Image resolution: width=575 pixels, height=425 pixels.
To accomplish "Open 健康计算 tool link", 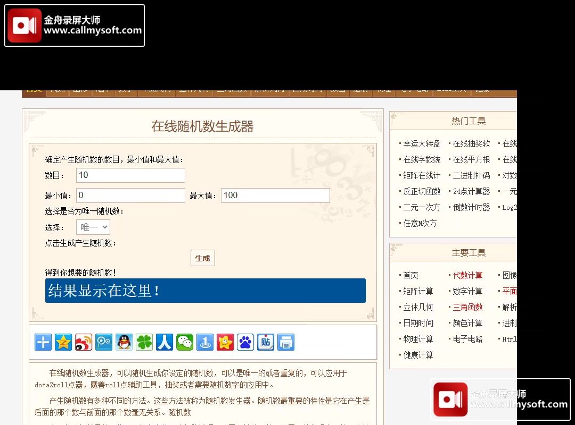I will [x=418, y=355].
